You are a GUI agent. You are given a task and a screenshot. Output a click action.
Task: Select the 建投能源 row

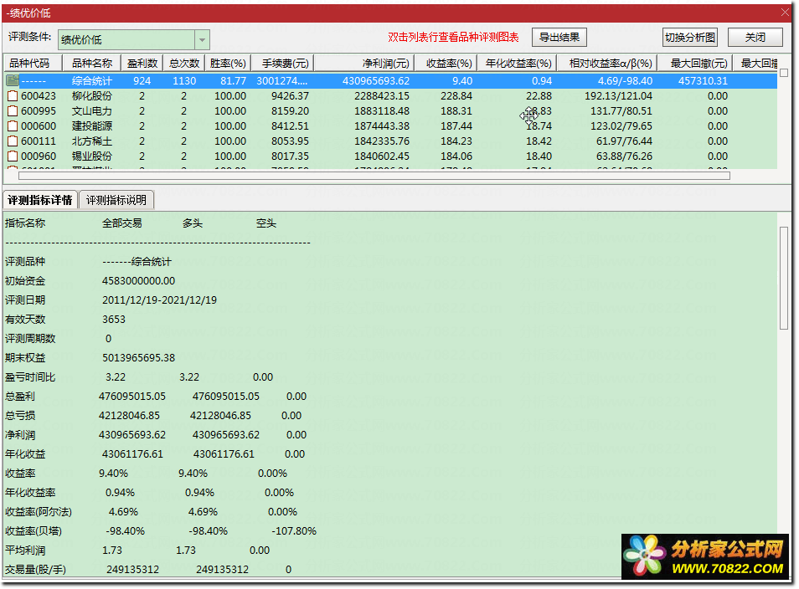pos(391,125)
